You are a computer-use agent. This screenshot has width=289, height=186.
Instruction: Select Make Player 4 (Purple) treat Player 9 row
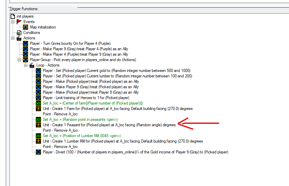point(79,54)
